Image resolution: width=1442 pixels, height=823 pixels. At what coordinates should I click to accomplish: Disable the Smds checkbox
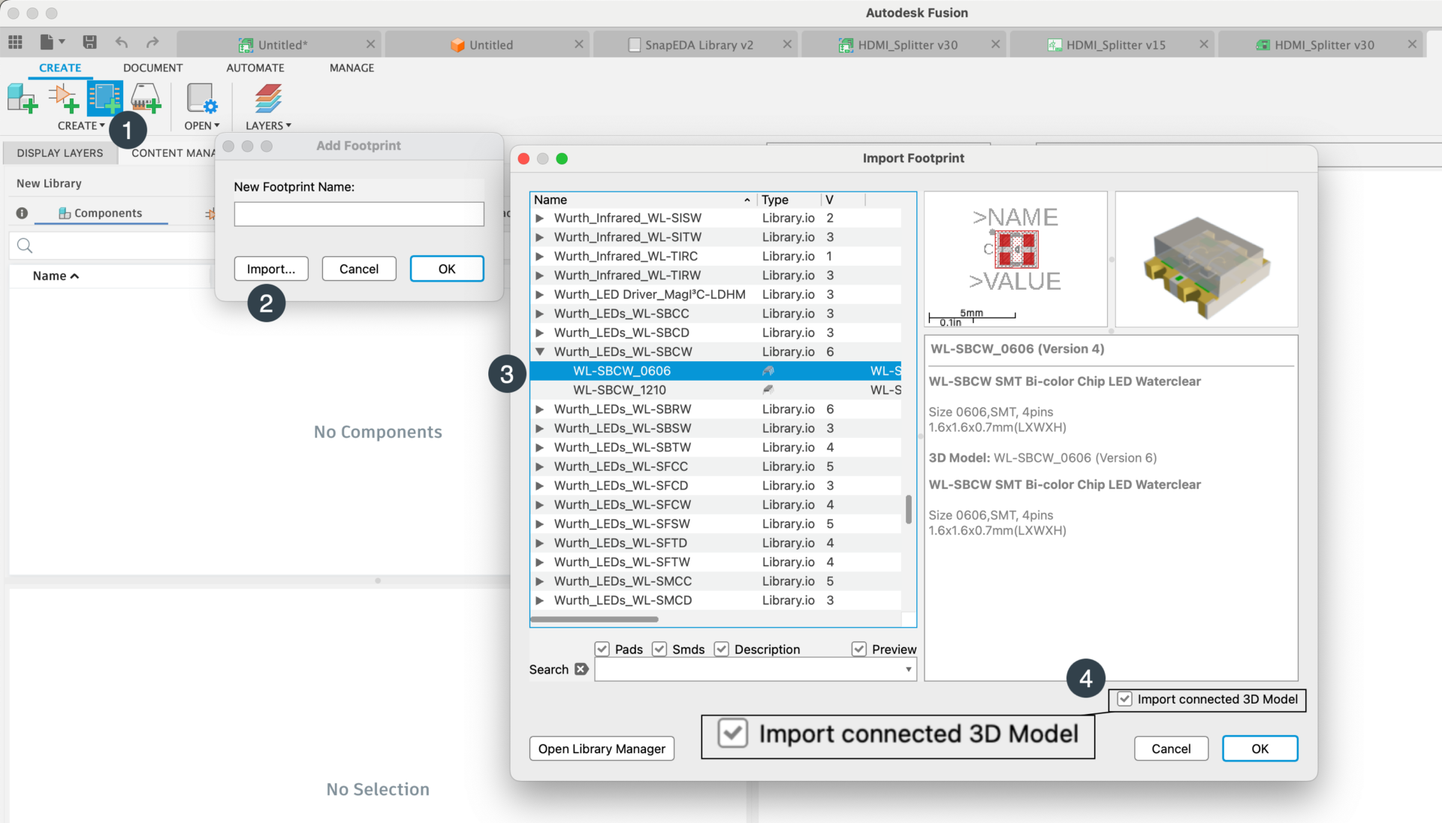(x=659, y=649)
